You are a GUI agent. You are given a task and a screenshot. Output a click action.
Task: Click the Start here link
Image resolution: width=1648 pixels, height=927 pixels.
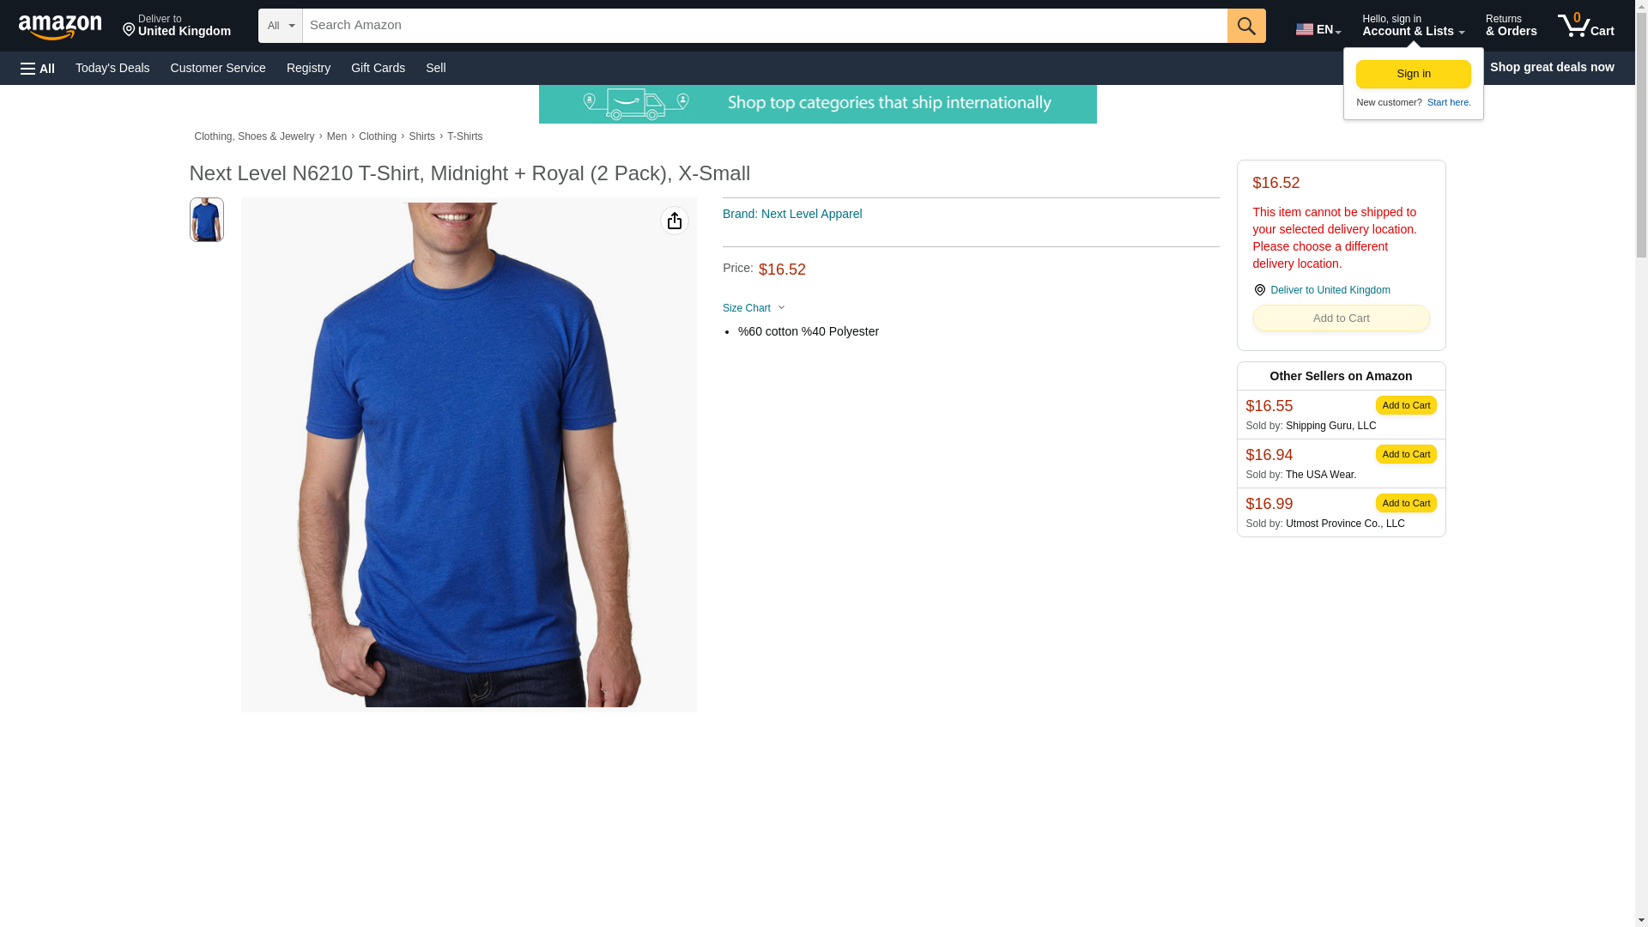pos(1449,102)
